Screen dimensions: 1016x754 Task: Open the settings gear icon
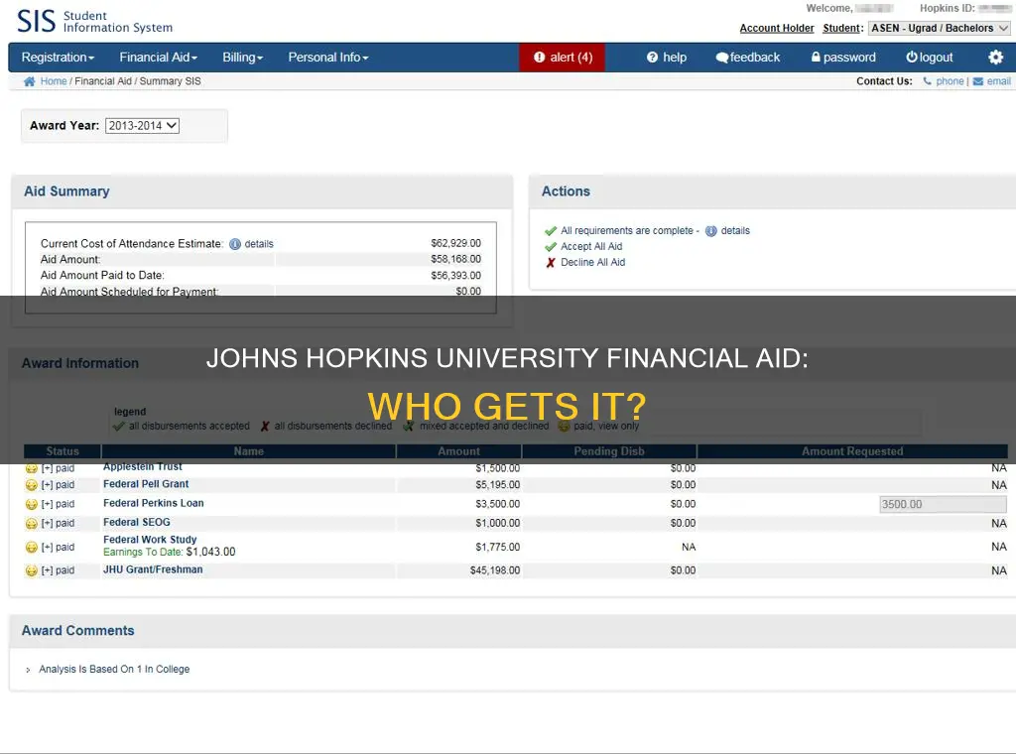tap(995, 57)
